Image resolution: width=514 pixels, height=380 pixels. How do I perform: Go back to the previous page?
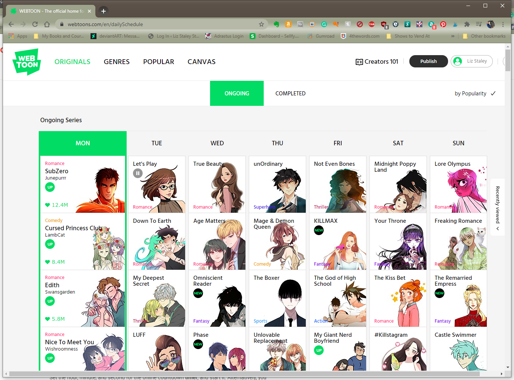[11, 24]
